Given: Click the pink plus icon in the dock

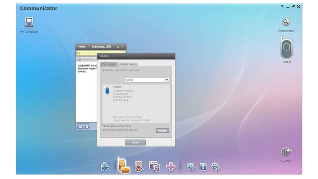Looking at the screenshot, I should coord(170,167).
